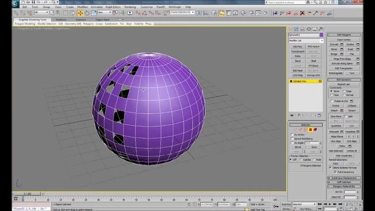The image size is (375, 211).
Task: Play the animation
Action: pyautogui.click(x=330, y=204)
